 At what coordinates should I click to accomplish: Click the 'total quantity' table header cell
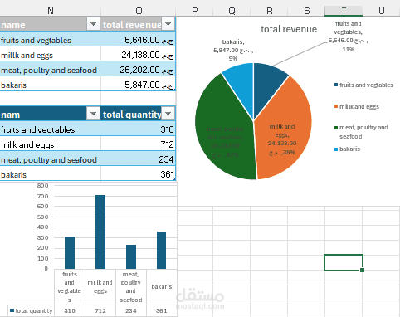139,114
